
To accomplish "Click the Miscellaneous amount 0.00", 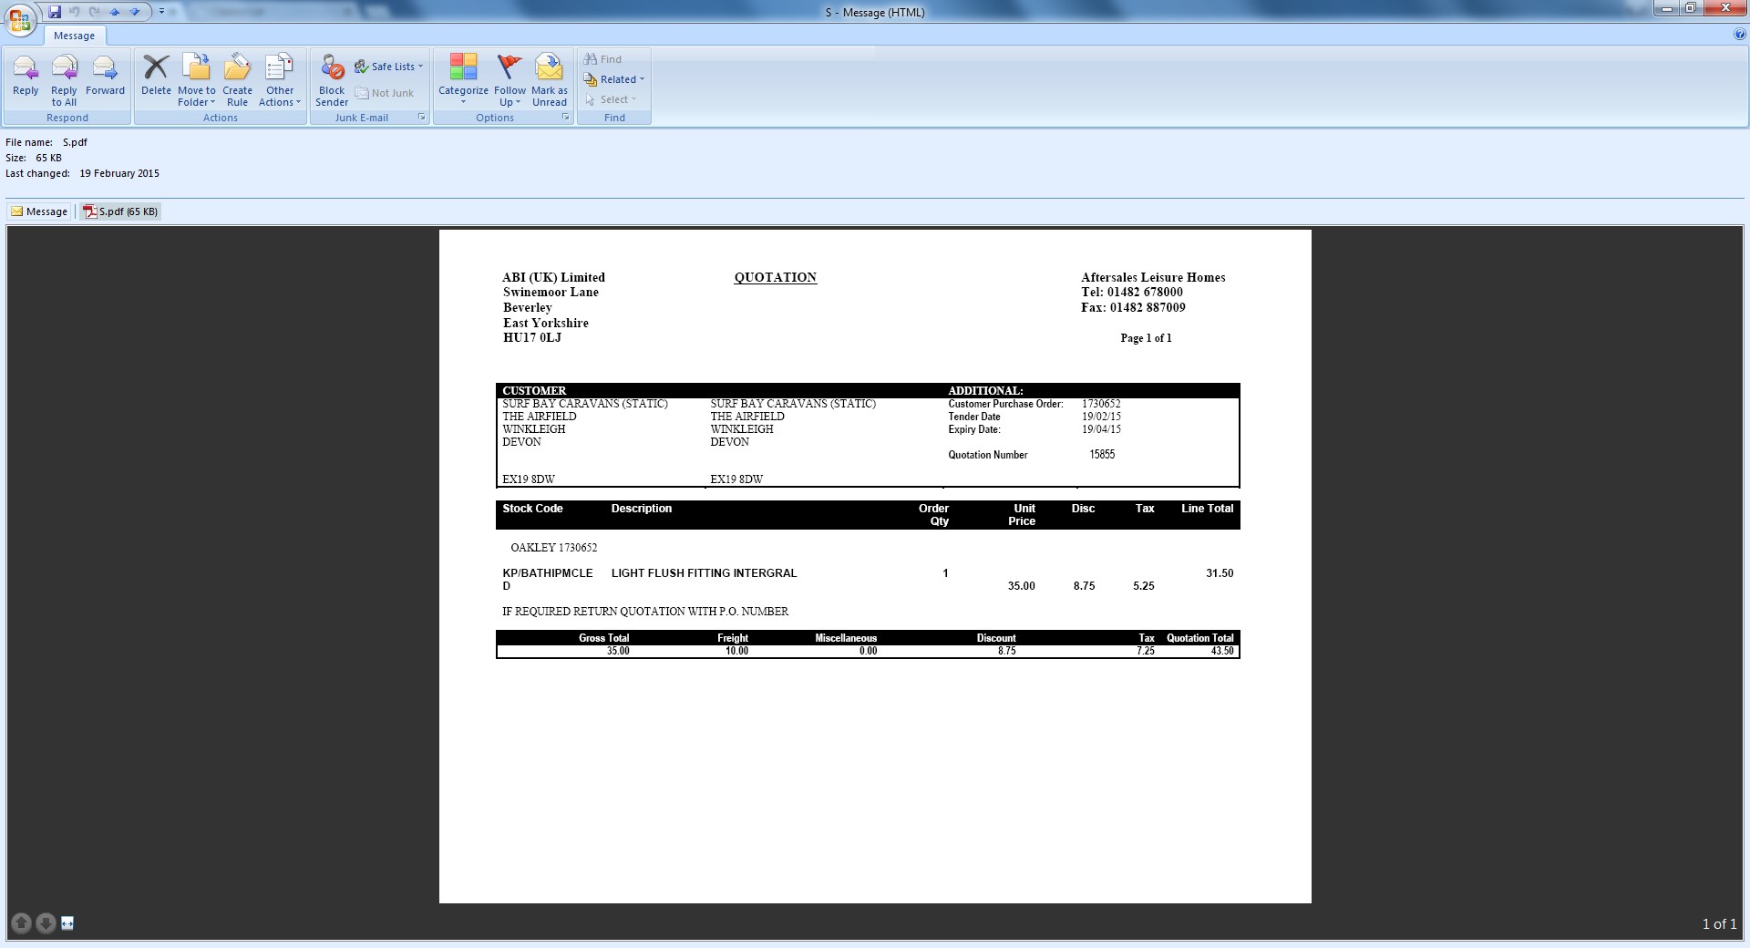I will [868, 651].
